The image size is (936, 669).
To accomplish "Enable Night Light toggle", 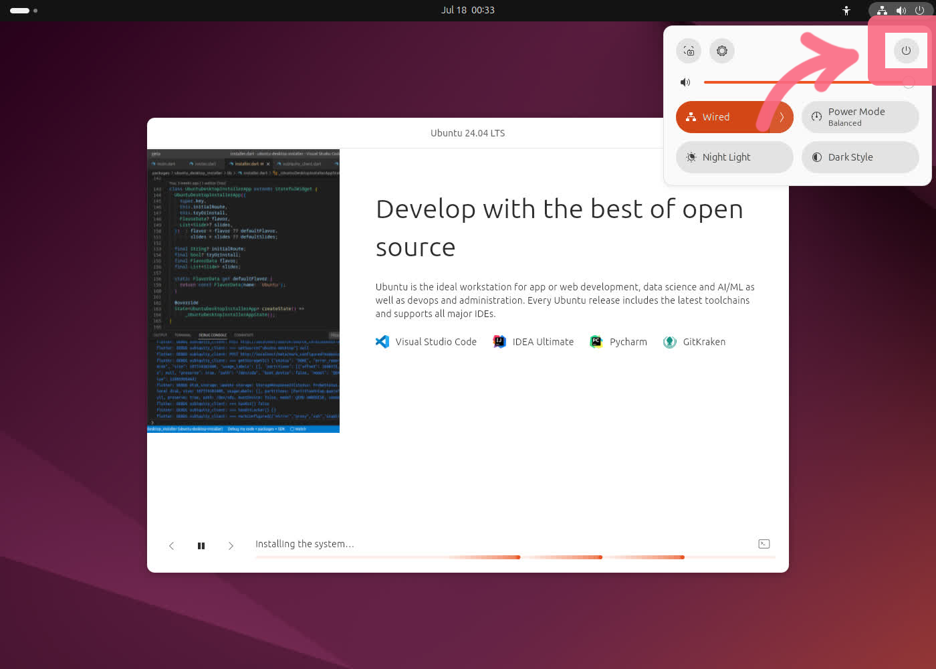I will tap(734, 157).
